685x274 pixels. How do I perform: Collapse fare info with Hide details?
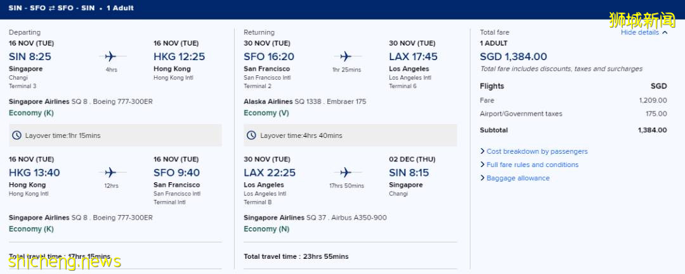640,32
